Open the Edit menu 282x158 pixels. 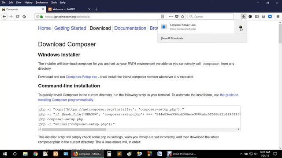coord(11,3)
